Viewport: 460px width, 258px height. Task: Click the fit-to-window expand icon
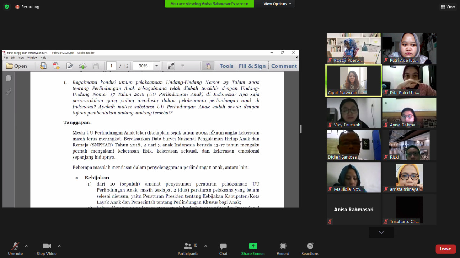(x=171, y=66)
